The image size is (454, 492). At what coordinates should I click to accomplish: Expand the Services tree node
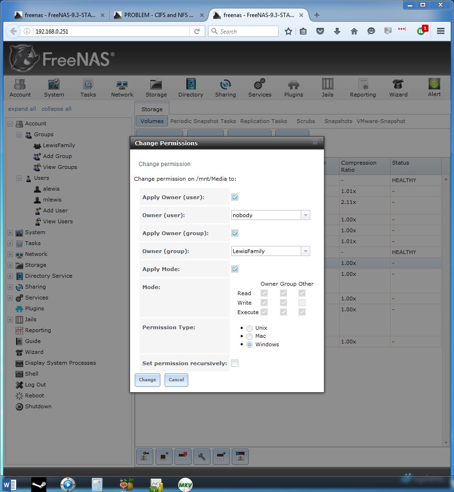(10, 298)
